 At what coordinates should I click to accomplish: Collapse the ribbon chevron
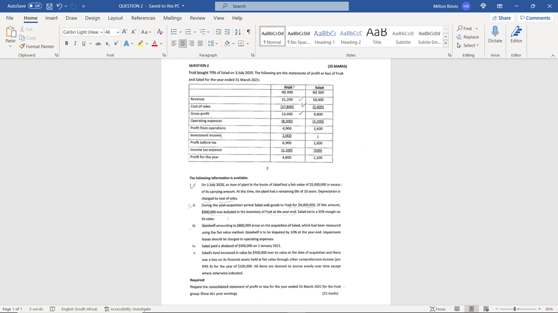[553, 56]
